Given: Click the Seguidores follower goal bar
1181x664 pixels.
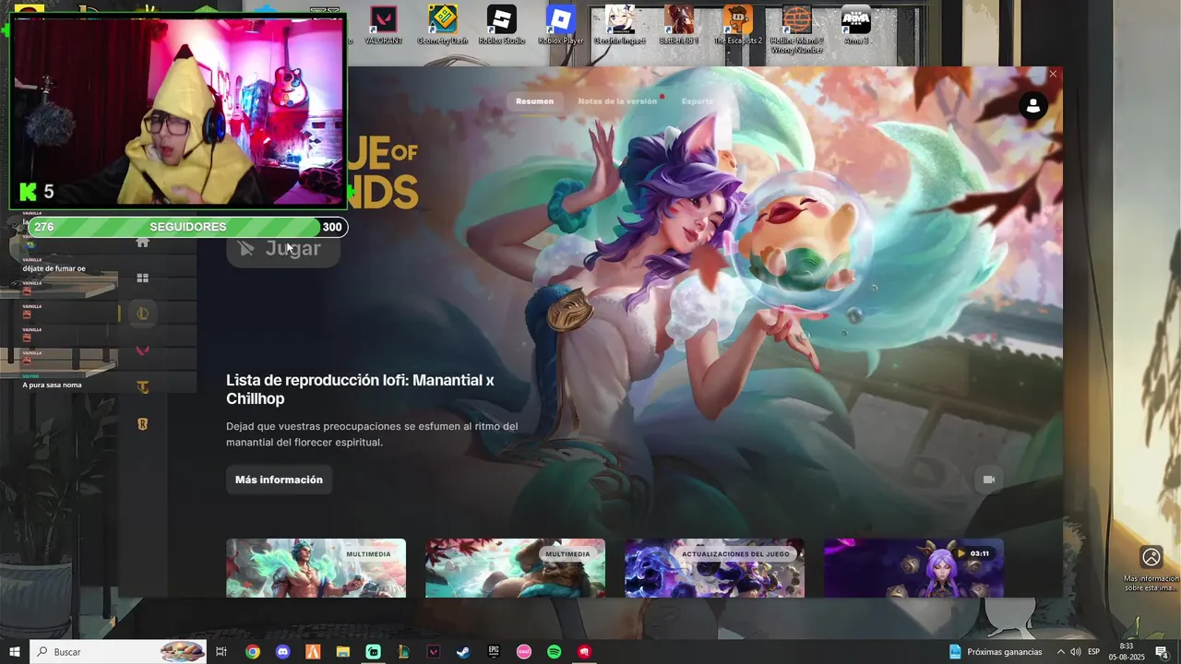Looking at the screenshot, I should point(188,227).
